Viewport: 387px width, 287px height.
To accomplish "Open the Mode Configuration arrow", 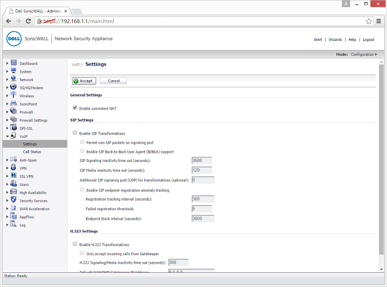I will (x=376, y=55).
